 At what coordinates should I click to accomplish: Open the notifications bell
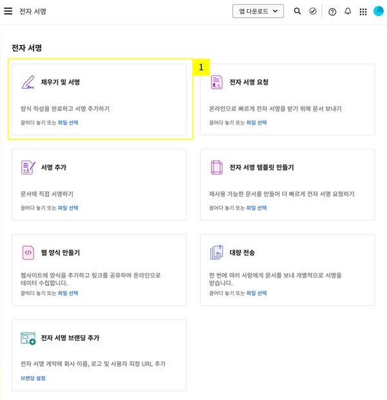click(x=348, y=11)
